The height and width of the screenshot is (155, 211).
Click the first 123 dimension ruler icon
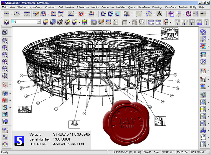tap(151, 22)
